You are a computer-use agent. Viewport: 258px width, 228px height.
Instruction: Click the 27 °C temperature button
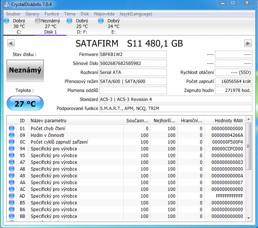25,103
